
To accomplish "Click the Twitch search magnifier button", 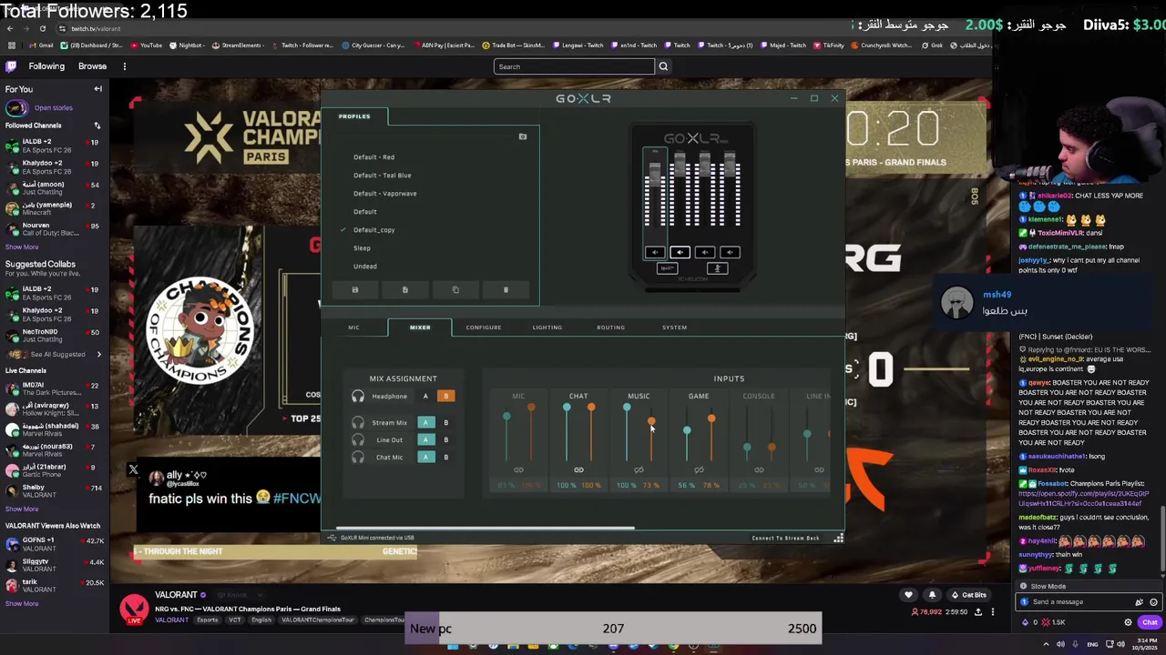I will (663, 66).
